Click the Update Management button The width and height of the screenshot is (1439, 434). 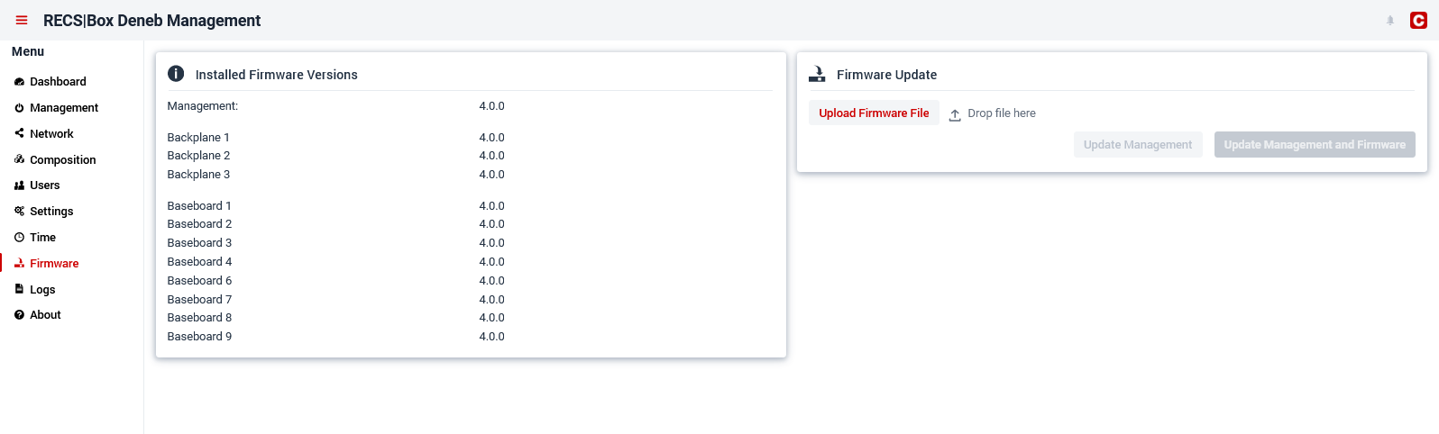[1138, 145]
